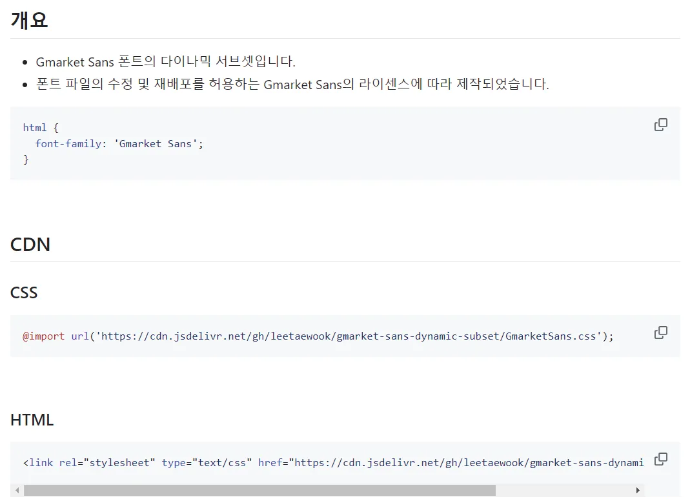Click the 개요 heading
Screen dimensions: 690x501
(x=29, y=20)
